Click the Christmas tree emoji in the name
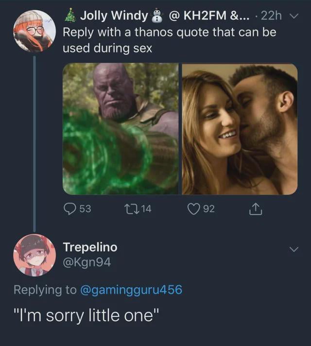311x346 pixels. coord(70,16)
